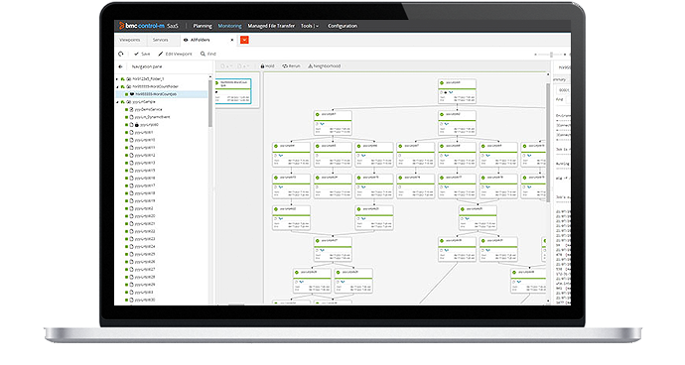Collapse the yyy-LinSample tree node arrow

[117, 102]
